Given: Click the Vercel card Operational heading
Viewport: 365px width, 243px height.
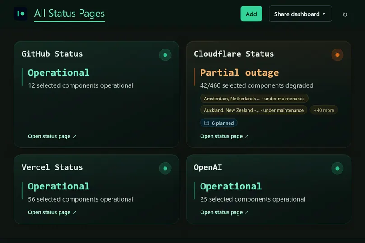Looking at the screenshot, I should [59, 186].
